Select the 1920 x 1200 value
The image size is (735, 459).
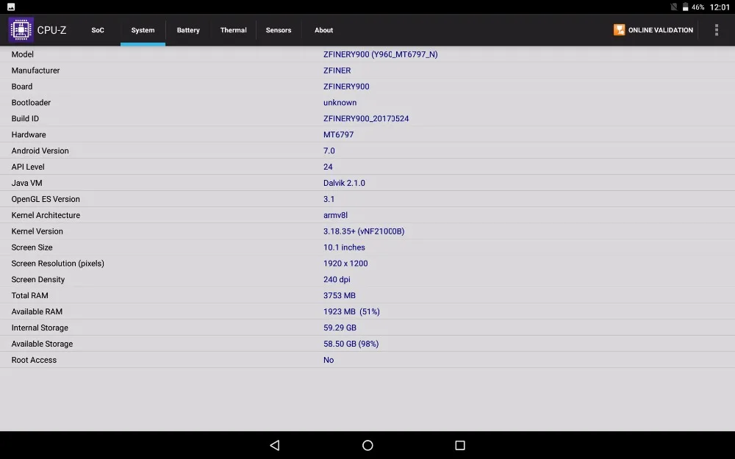pyautogui.click(x=345, y=264)
